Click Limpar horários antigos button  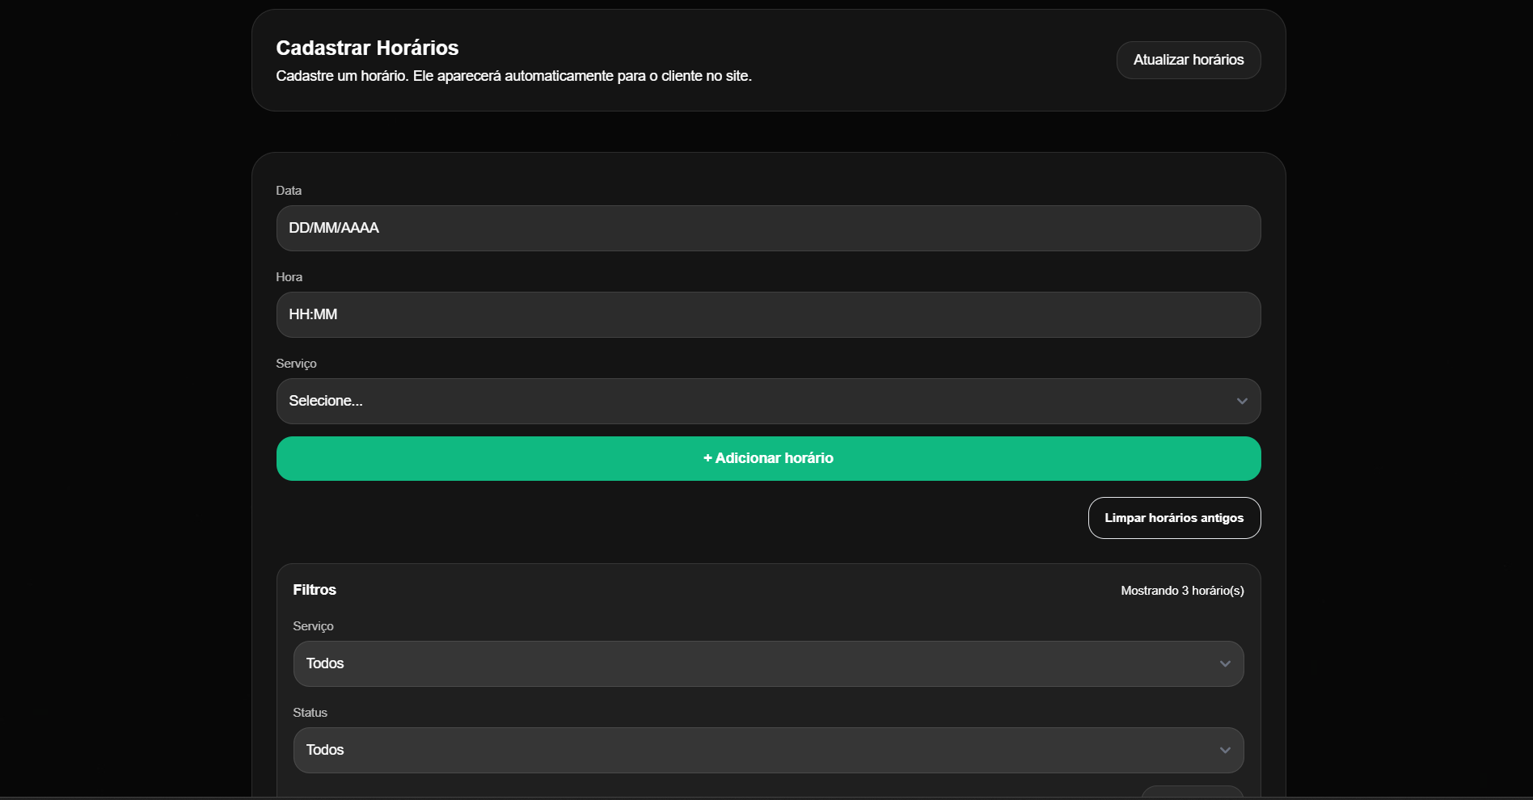coord(1173,518)
